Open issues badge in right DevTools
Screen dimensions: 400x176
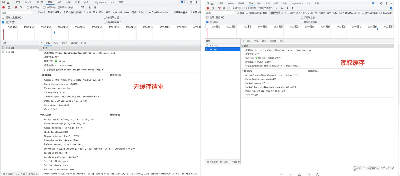tap(374, 3)
